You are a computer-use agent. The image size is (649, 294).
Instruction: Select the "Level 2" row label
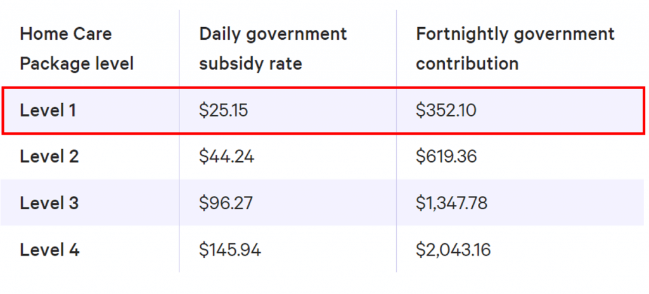pos(49,157)
